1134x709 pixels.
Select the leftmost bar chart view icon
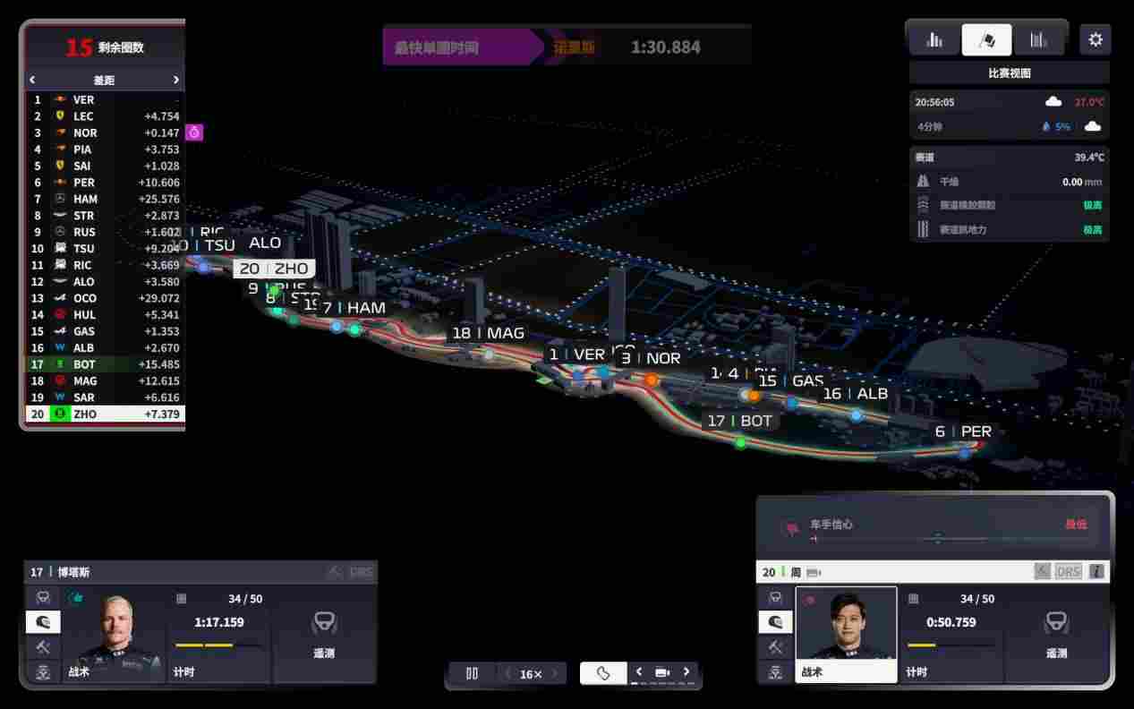(x=932, y=38)
